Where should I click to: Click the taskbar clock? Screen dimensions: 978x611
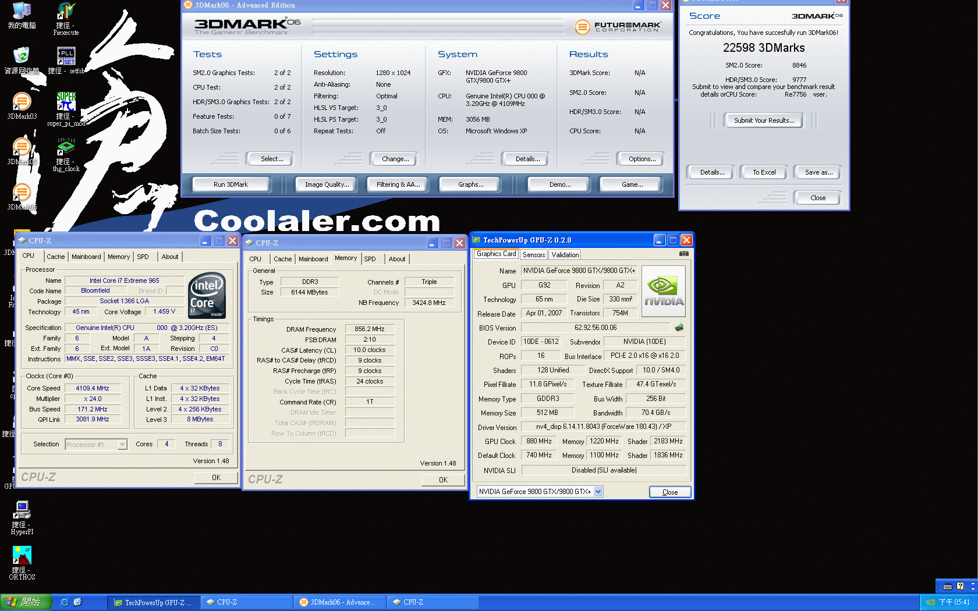pyautogui.click(x=954, y=602)
